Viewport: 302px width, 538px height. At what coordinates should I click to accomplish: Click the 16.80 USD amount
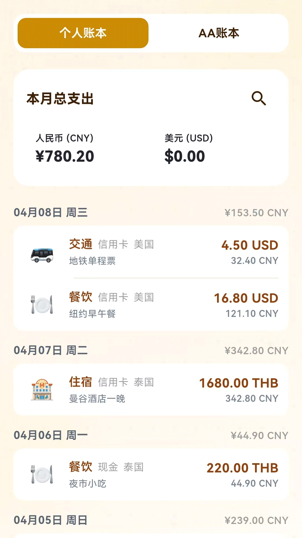pyautogui.click(x=246, y=298)
